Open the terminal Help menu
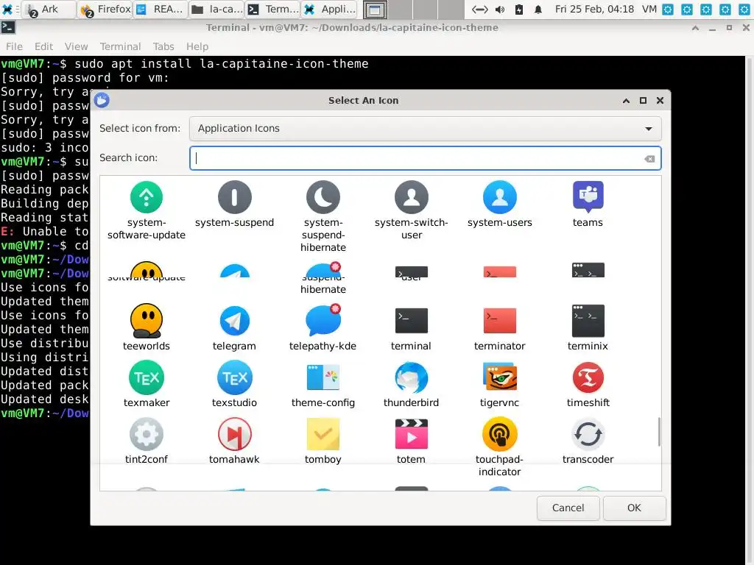The image size is (754, 565). click(197, 46)
